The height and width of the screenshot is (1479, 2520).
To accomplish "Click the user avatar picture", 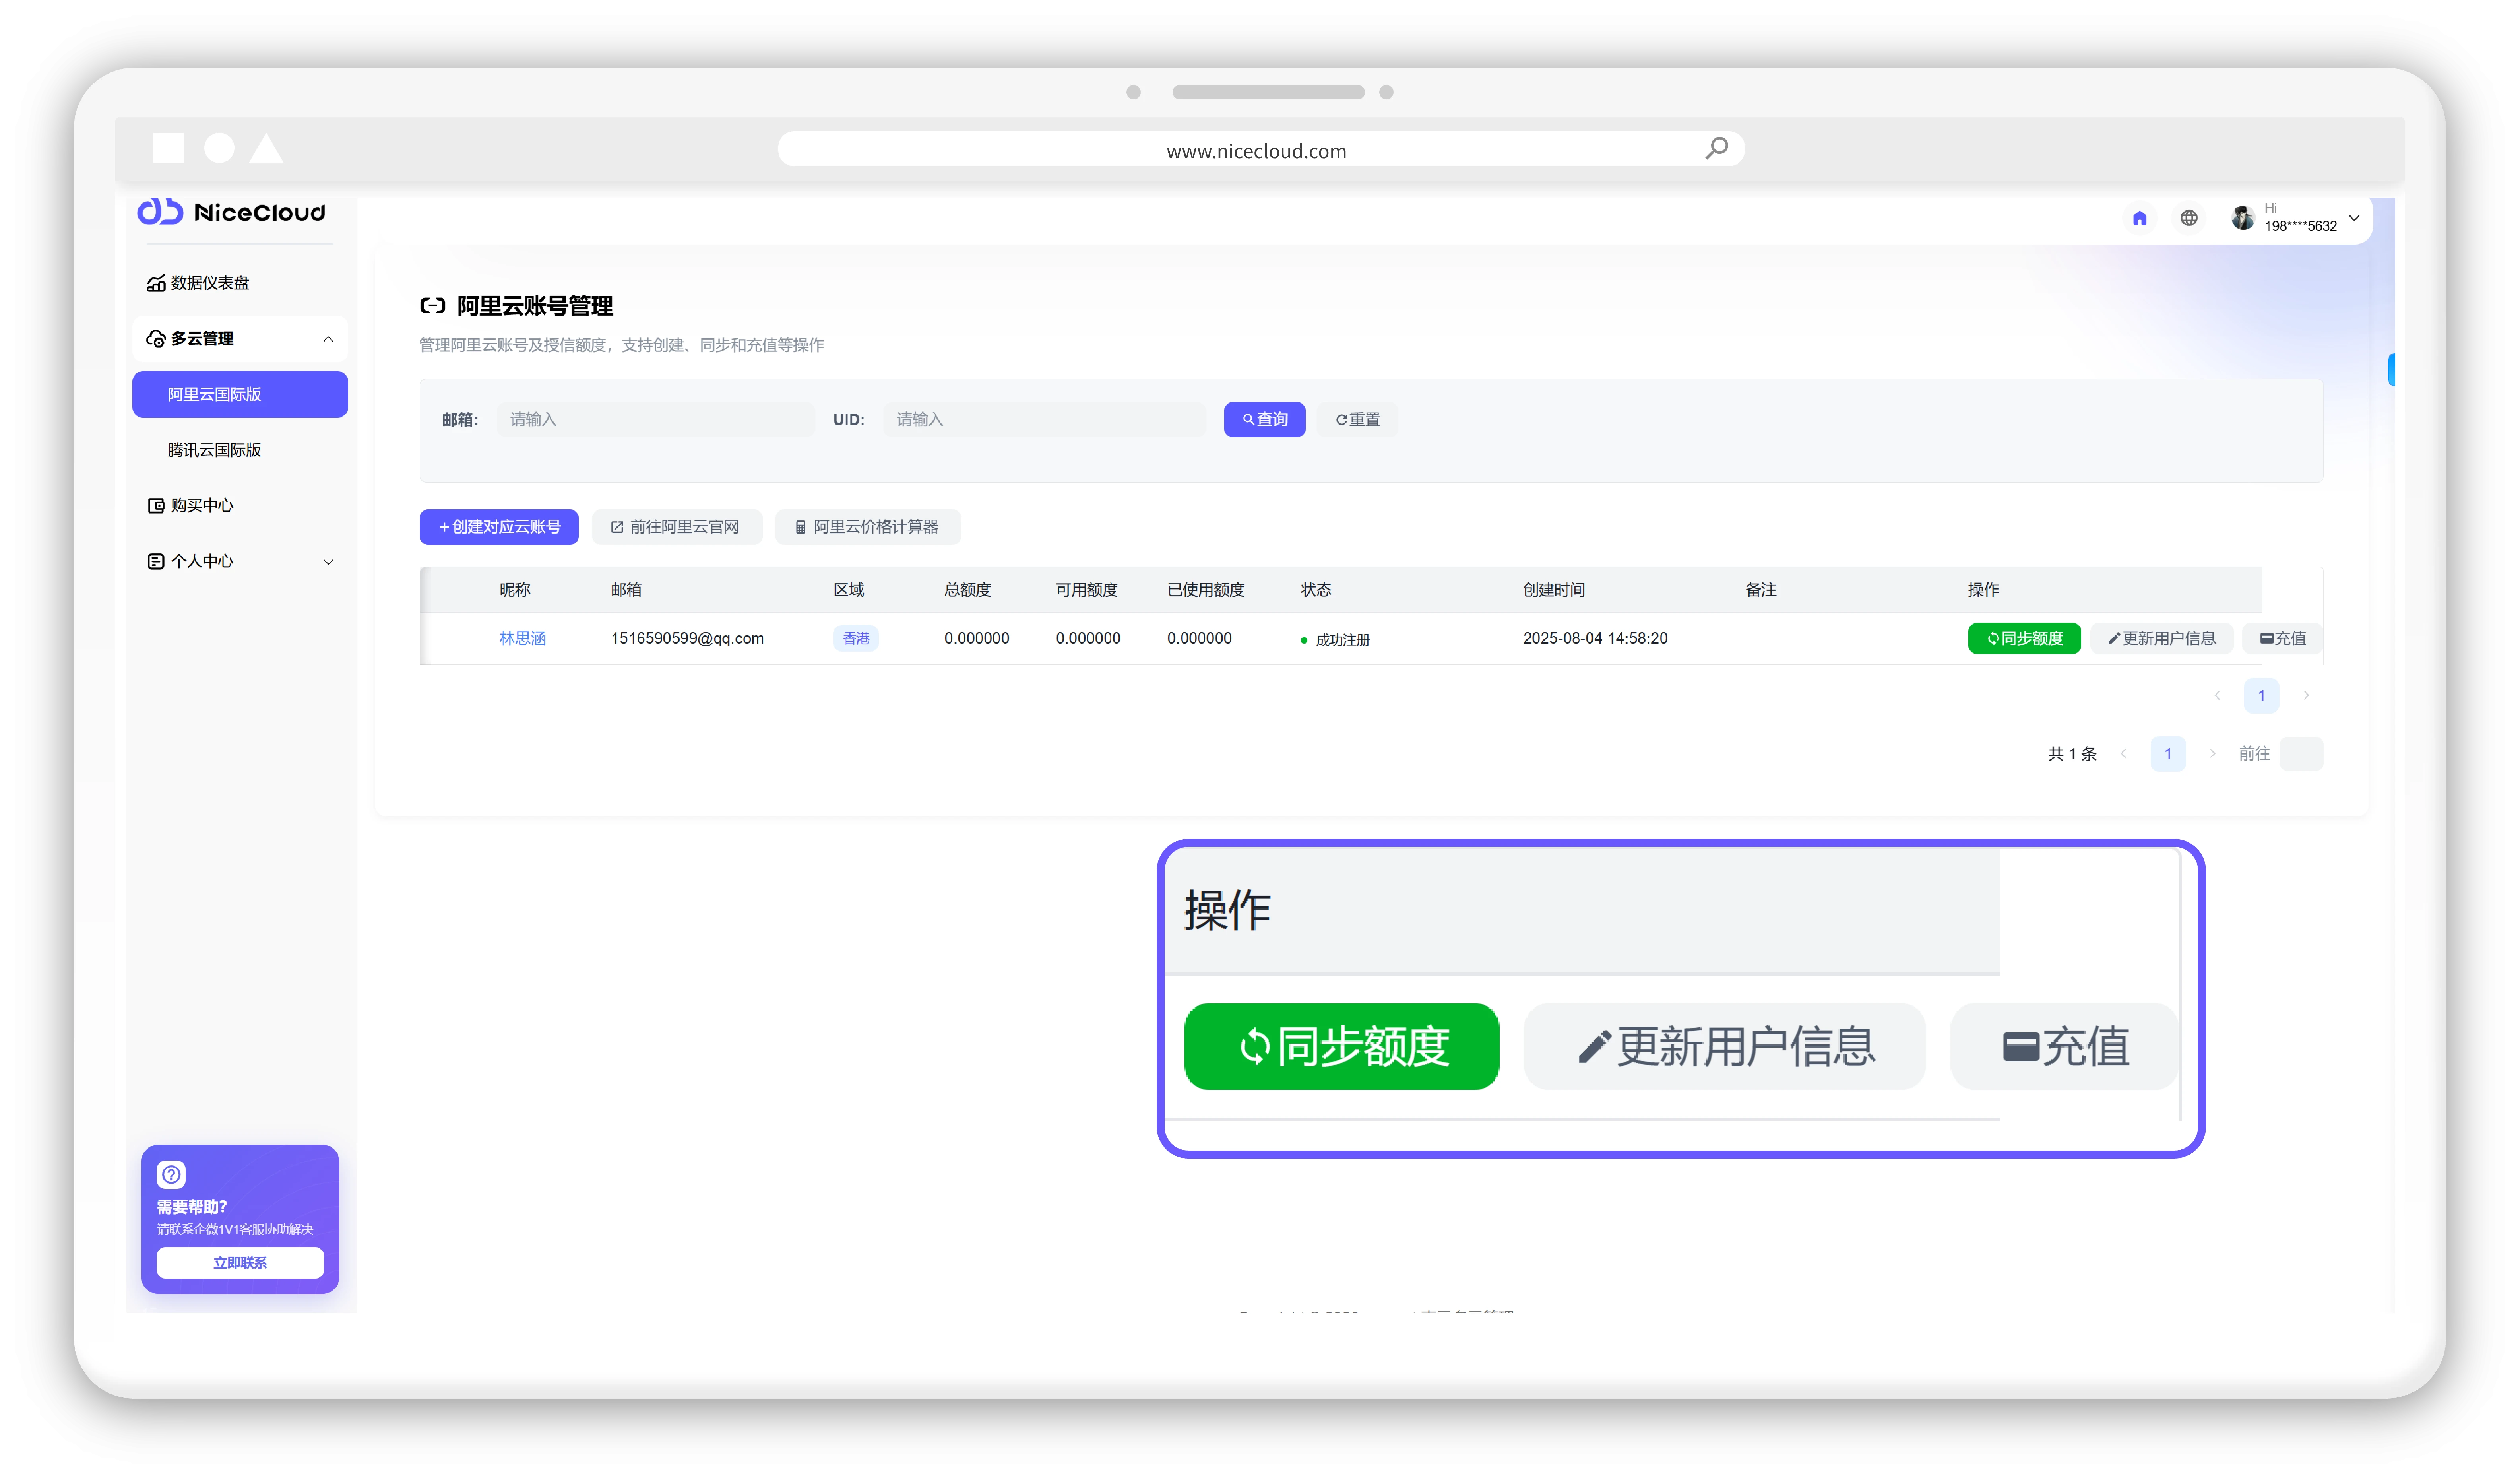I will coord(2242,217).
